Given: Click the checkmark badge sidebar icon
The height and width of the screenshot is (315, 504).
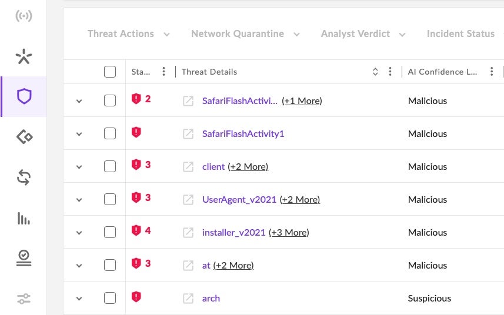Looking at the screenshot, I should click(x=24, y=257).
